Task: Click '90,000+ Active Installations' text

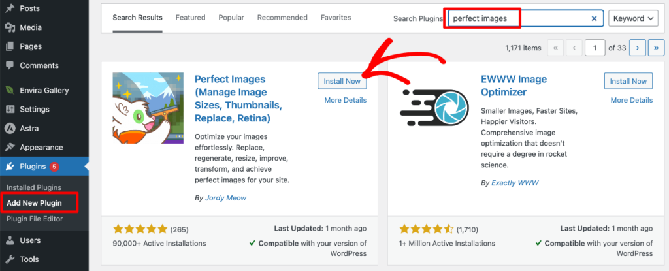Action: pos(159,244)
